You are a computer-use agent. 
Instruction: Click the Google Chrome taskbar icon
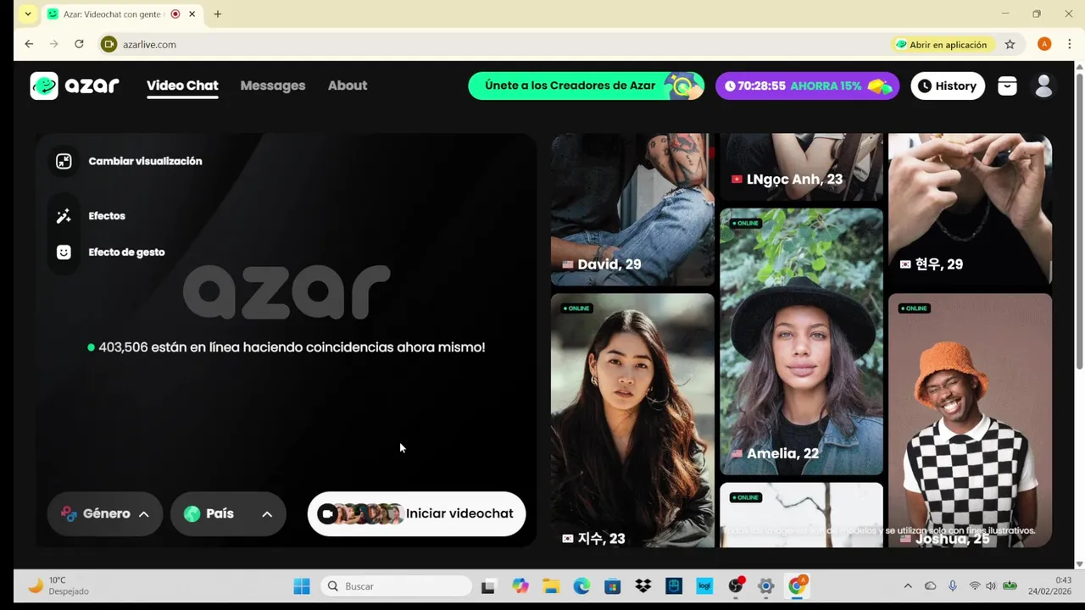(797, 586)
